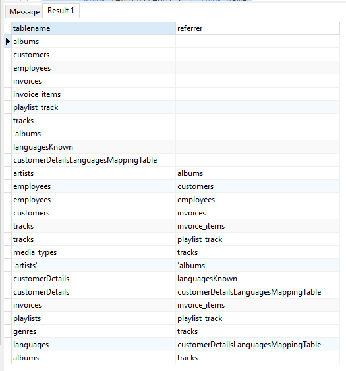
Task: Select employees tablename whose referrer is employees
Action: [94, 200]
